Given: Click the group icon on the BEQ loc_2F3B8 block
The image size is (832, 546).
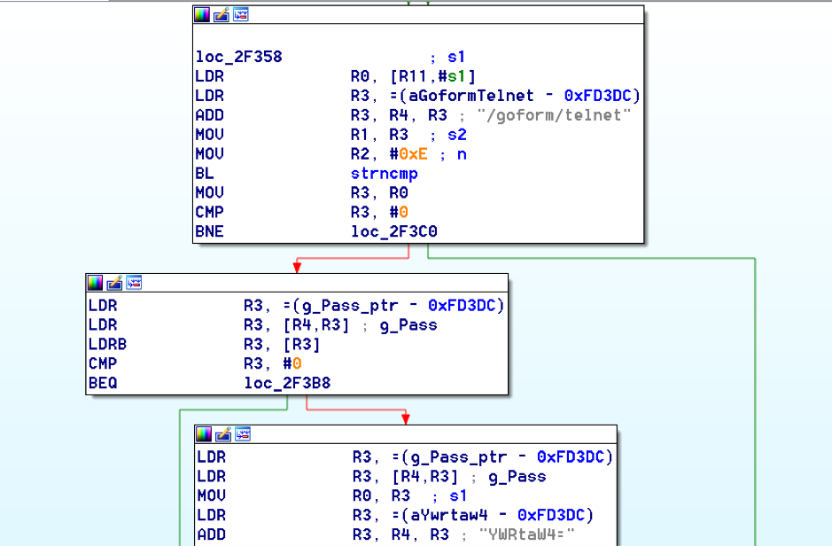Looking at the screenshot, I should (134, 283).
